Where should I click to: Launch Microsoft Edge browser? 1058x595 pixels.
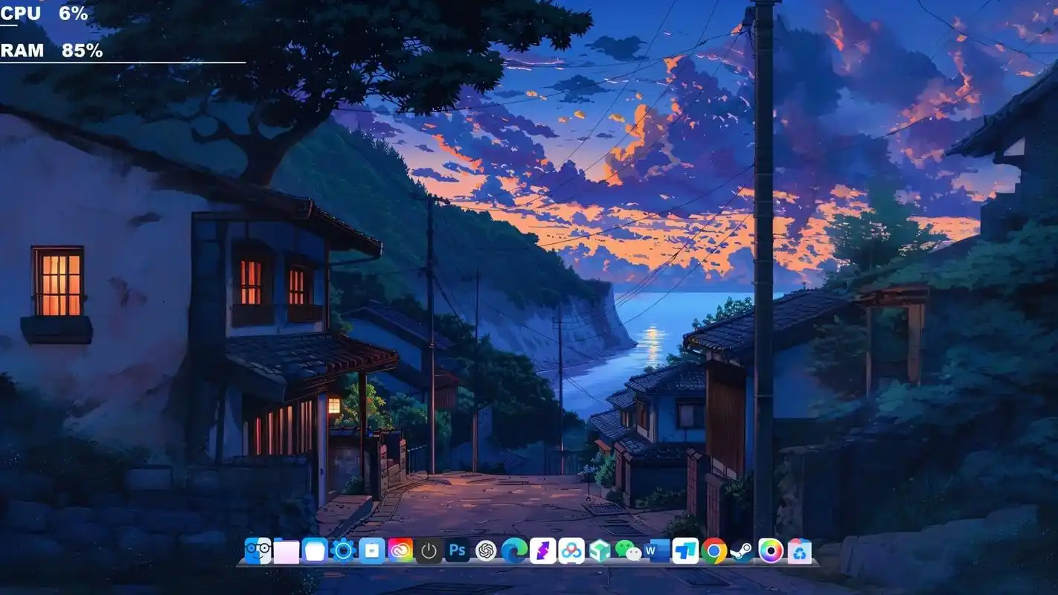pos(514,551)
